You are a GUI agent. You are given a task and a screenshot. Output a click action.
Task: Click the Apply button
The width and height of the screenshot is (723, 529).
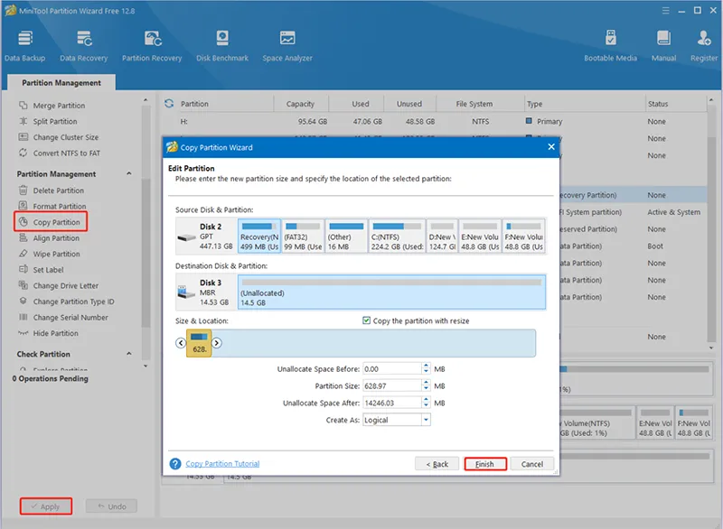pos(46,506)
